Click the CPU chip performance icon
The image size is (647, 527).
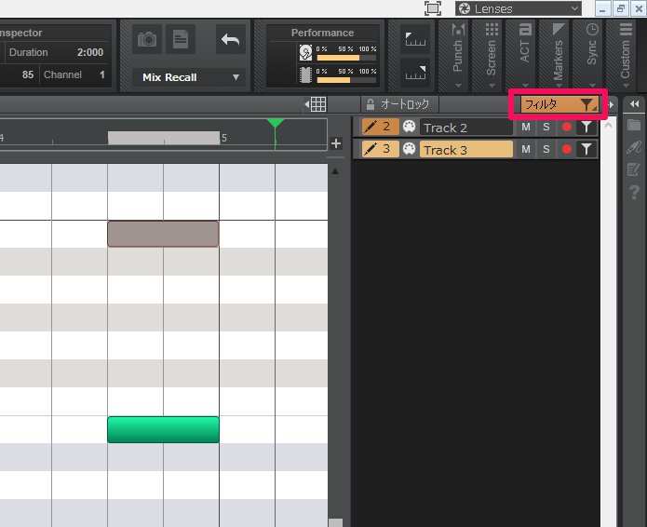(x=305, y=74)
